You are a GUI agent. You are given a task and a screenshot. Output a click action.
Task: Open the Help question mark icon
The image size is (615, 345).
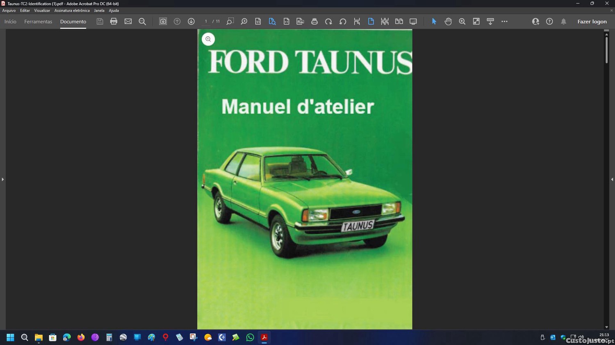[549, 21]
